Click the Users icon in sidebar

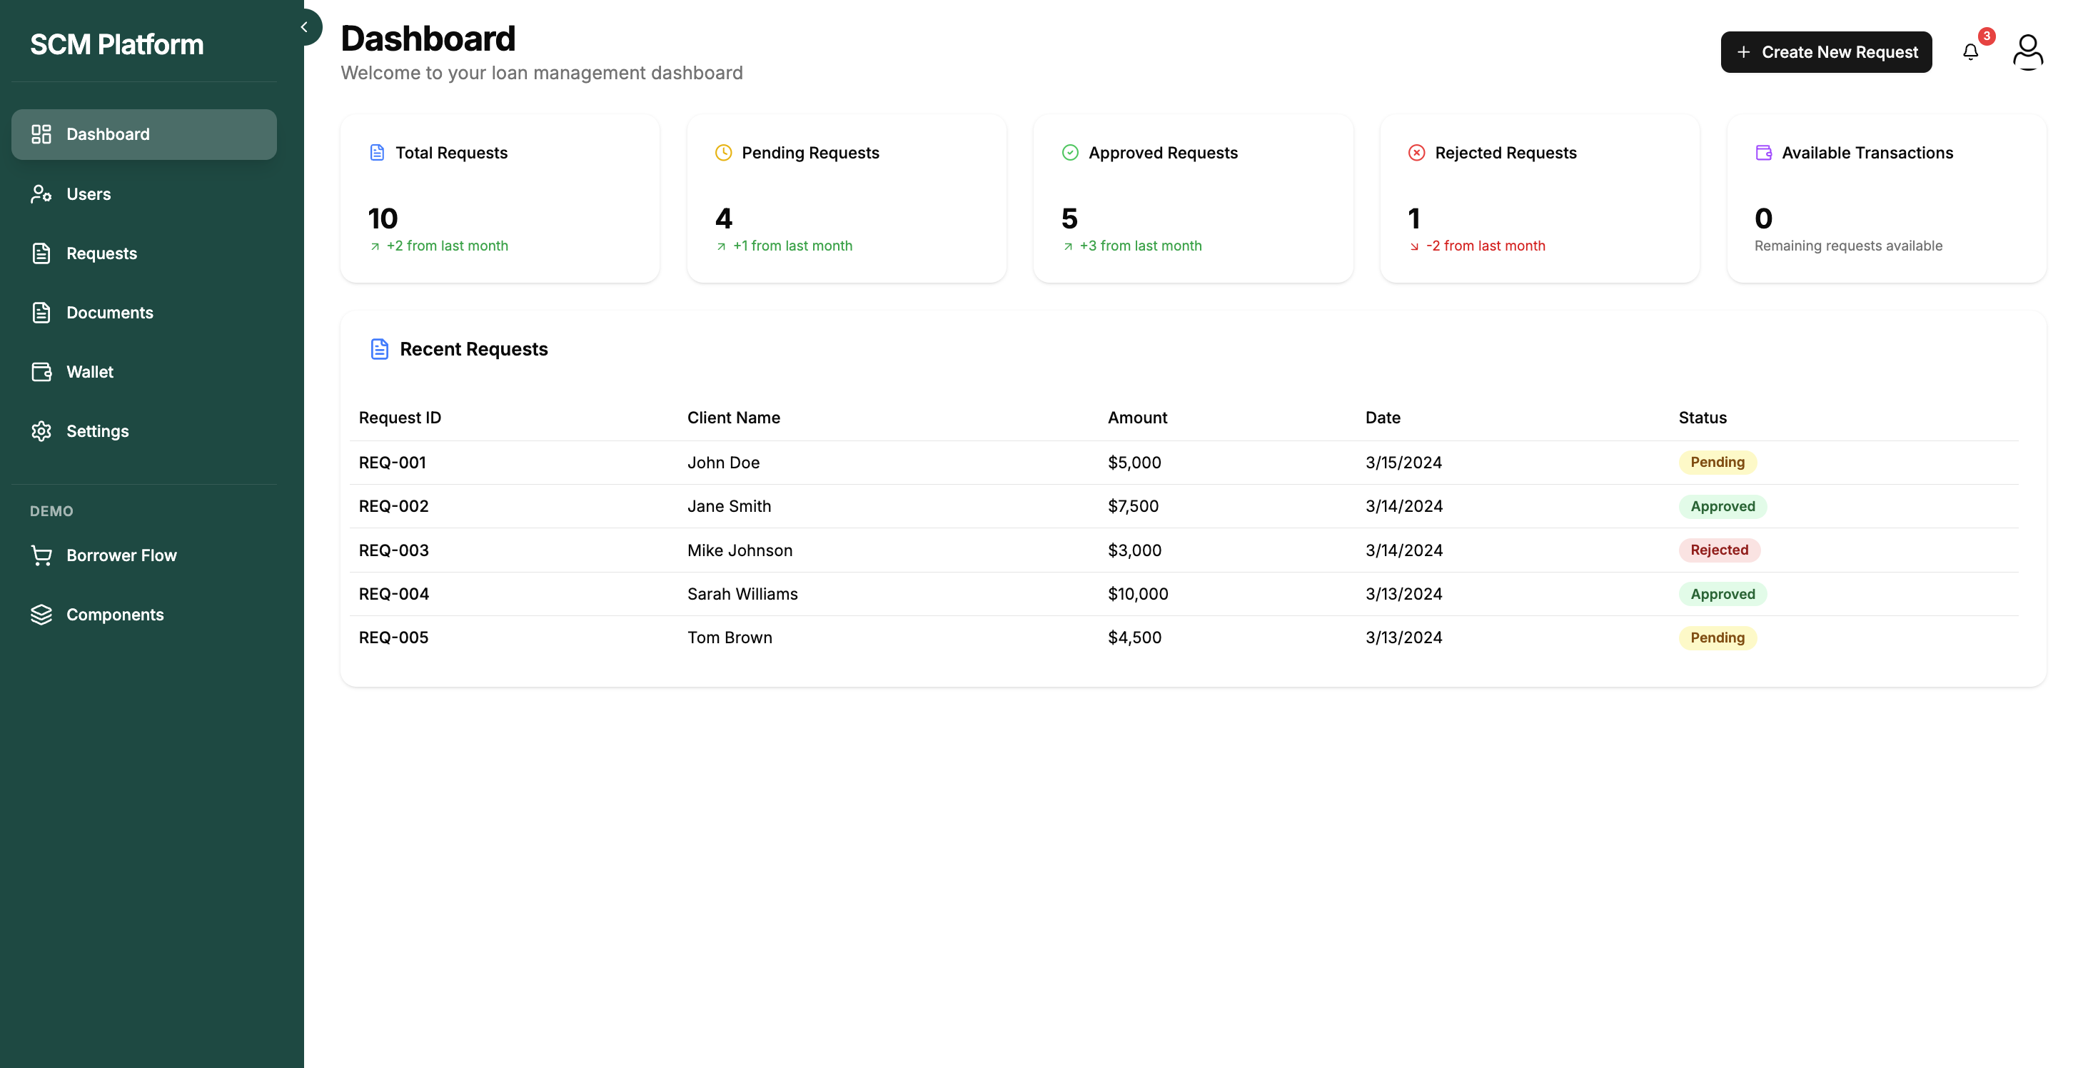(41, 194)
